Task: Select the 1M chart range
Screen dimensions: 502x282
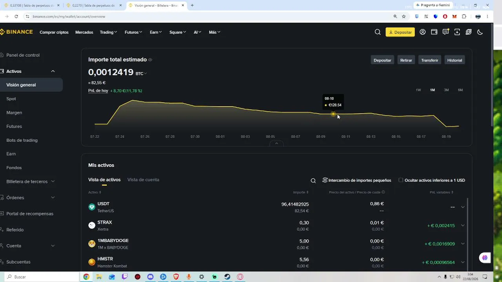Action: point(432,90)
